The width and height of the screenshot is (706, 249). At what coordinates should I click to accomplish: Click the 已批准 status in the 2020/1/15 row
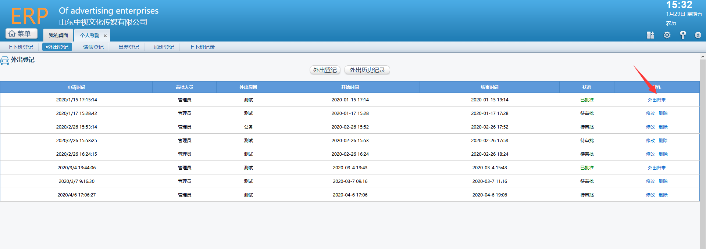coord(587,100)
